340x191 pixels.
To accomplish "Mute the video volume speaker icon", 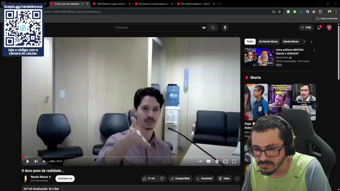I will (44, 161).
